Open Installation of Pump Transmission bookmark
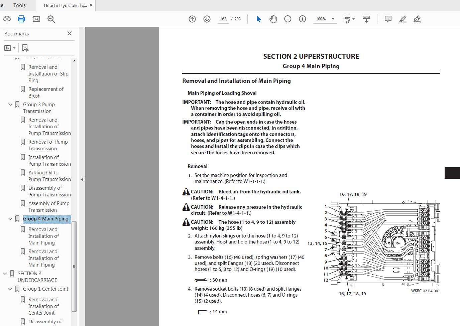Viewport: 460px width, 326px height. click(x=49, y=161)
